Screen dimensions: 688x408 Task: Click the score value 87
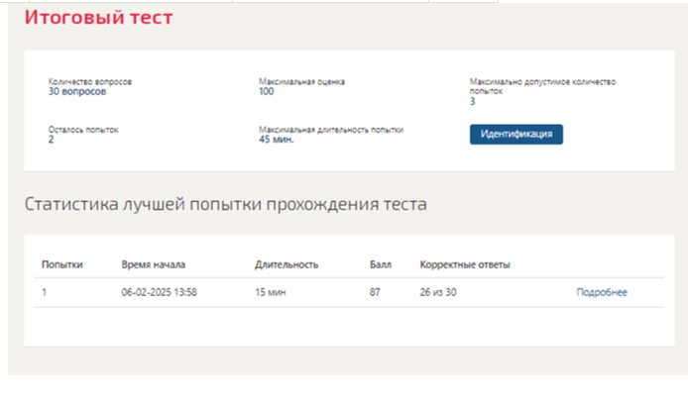(x=375, y=292)
